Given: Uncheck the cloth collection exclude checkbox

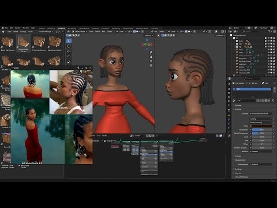Looking at the screenshot, I should pos(265,41).
